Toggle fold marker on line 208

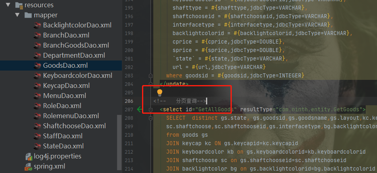[x=151, y=118]
